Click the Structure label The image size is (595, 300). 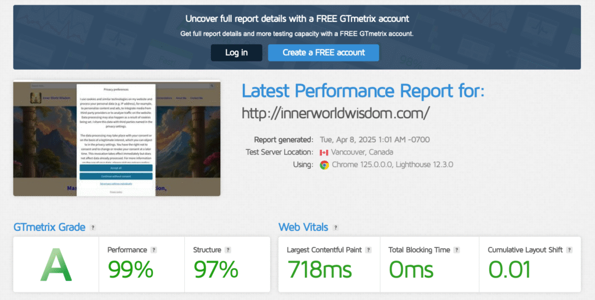[207, 250]
